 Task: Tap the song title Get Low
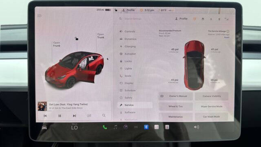pos(68,105)
